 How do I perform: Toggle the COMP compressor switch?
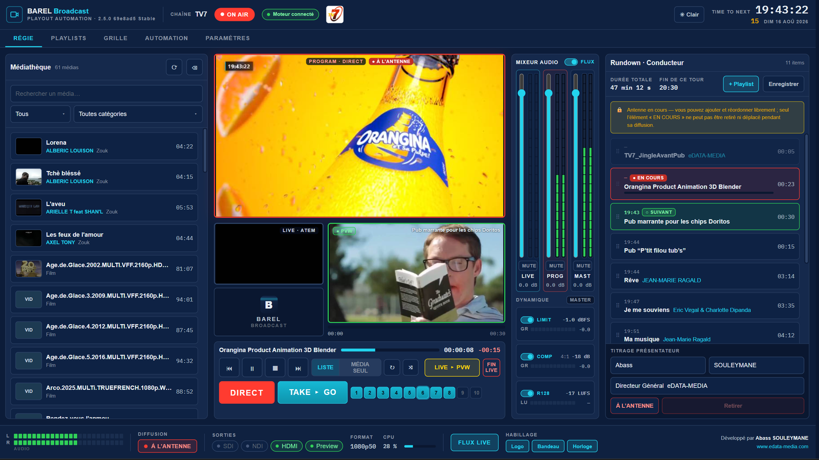click(527, 357)
